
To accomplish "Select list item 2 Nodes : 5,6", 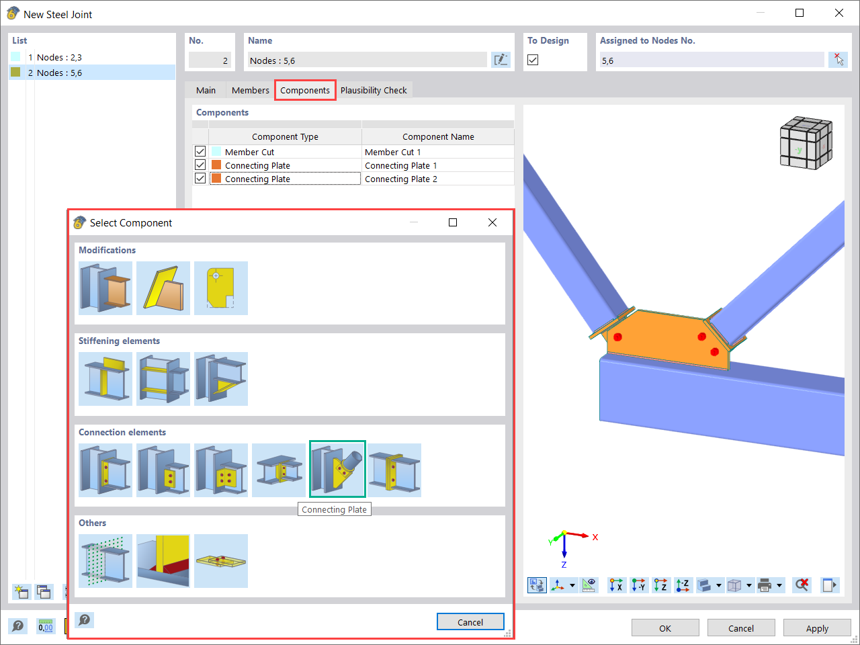I will pyautogui.click(x=92, y=73).
